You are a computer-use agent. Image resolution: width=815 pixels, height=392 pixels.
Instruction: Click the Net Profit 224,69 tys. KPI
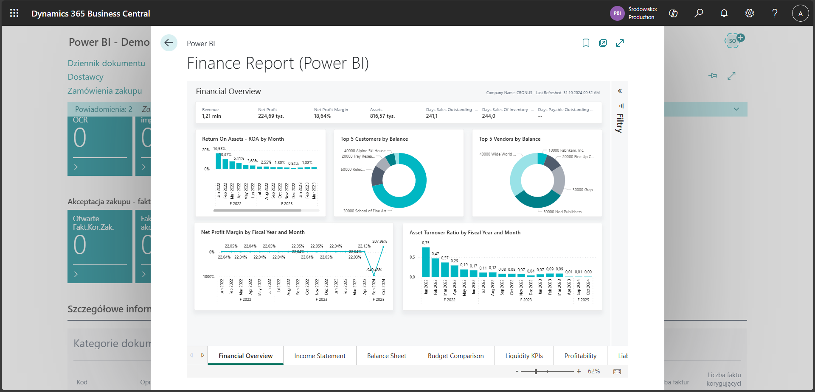[x=271, y=113]
